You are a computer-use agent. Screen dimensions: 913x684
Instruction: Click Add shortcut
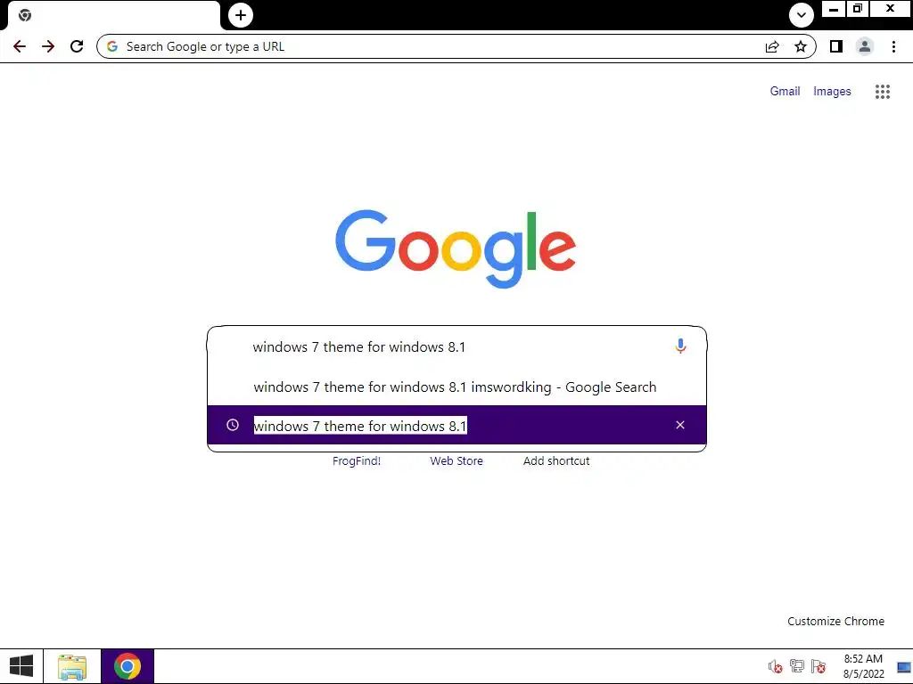(x=556, y=460)
